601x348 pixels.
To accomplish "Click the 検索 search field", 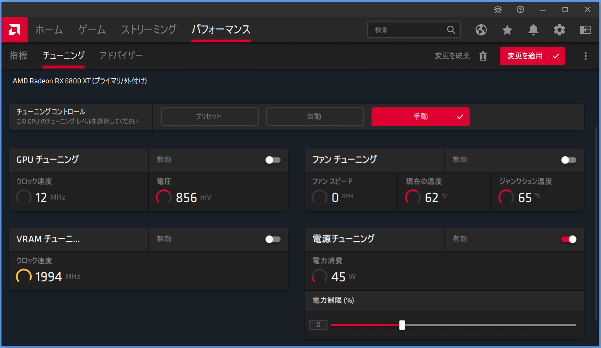I will coord(409,30).
